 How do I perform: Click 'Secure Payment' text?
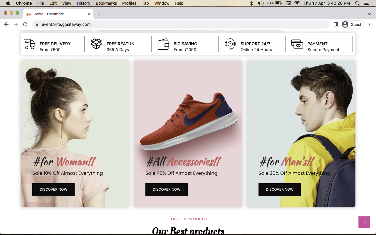click(x=323, y=50)
